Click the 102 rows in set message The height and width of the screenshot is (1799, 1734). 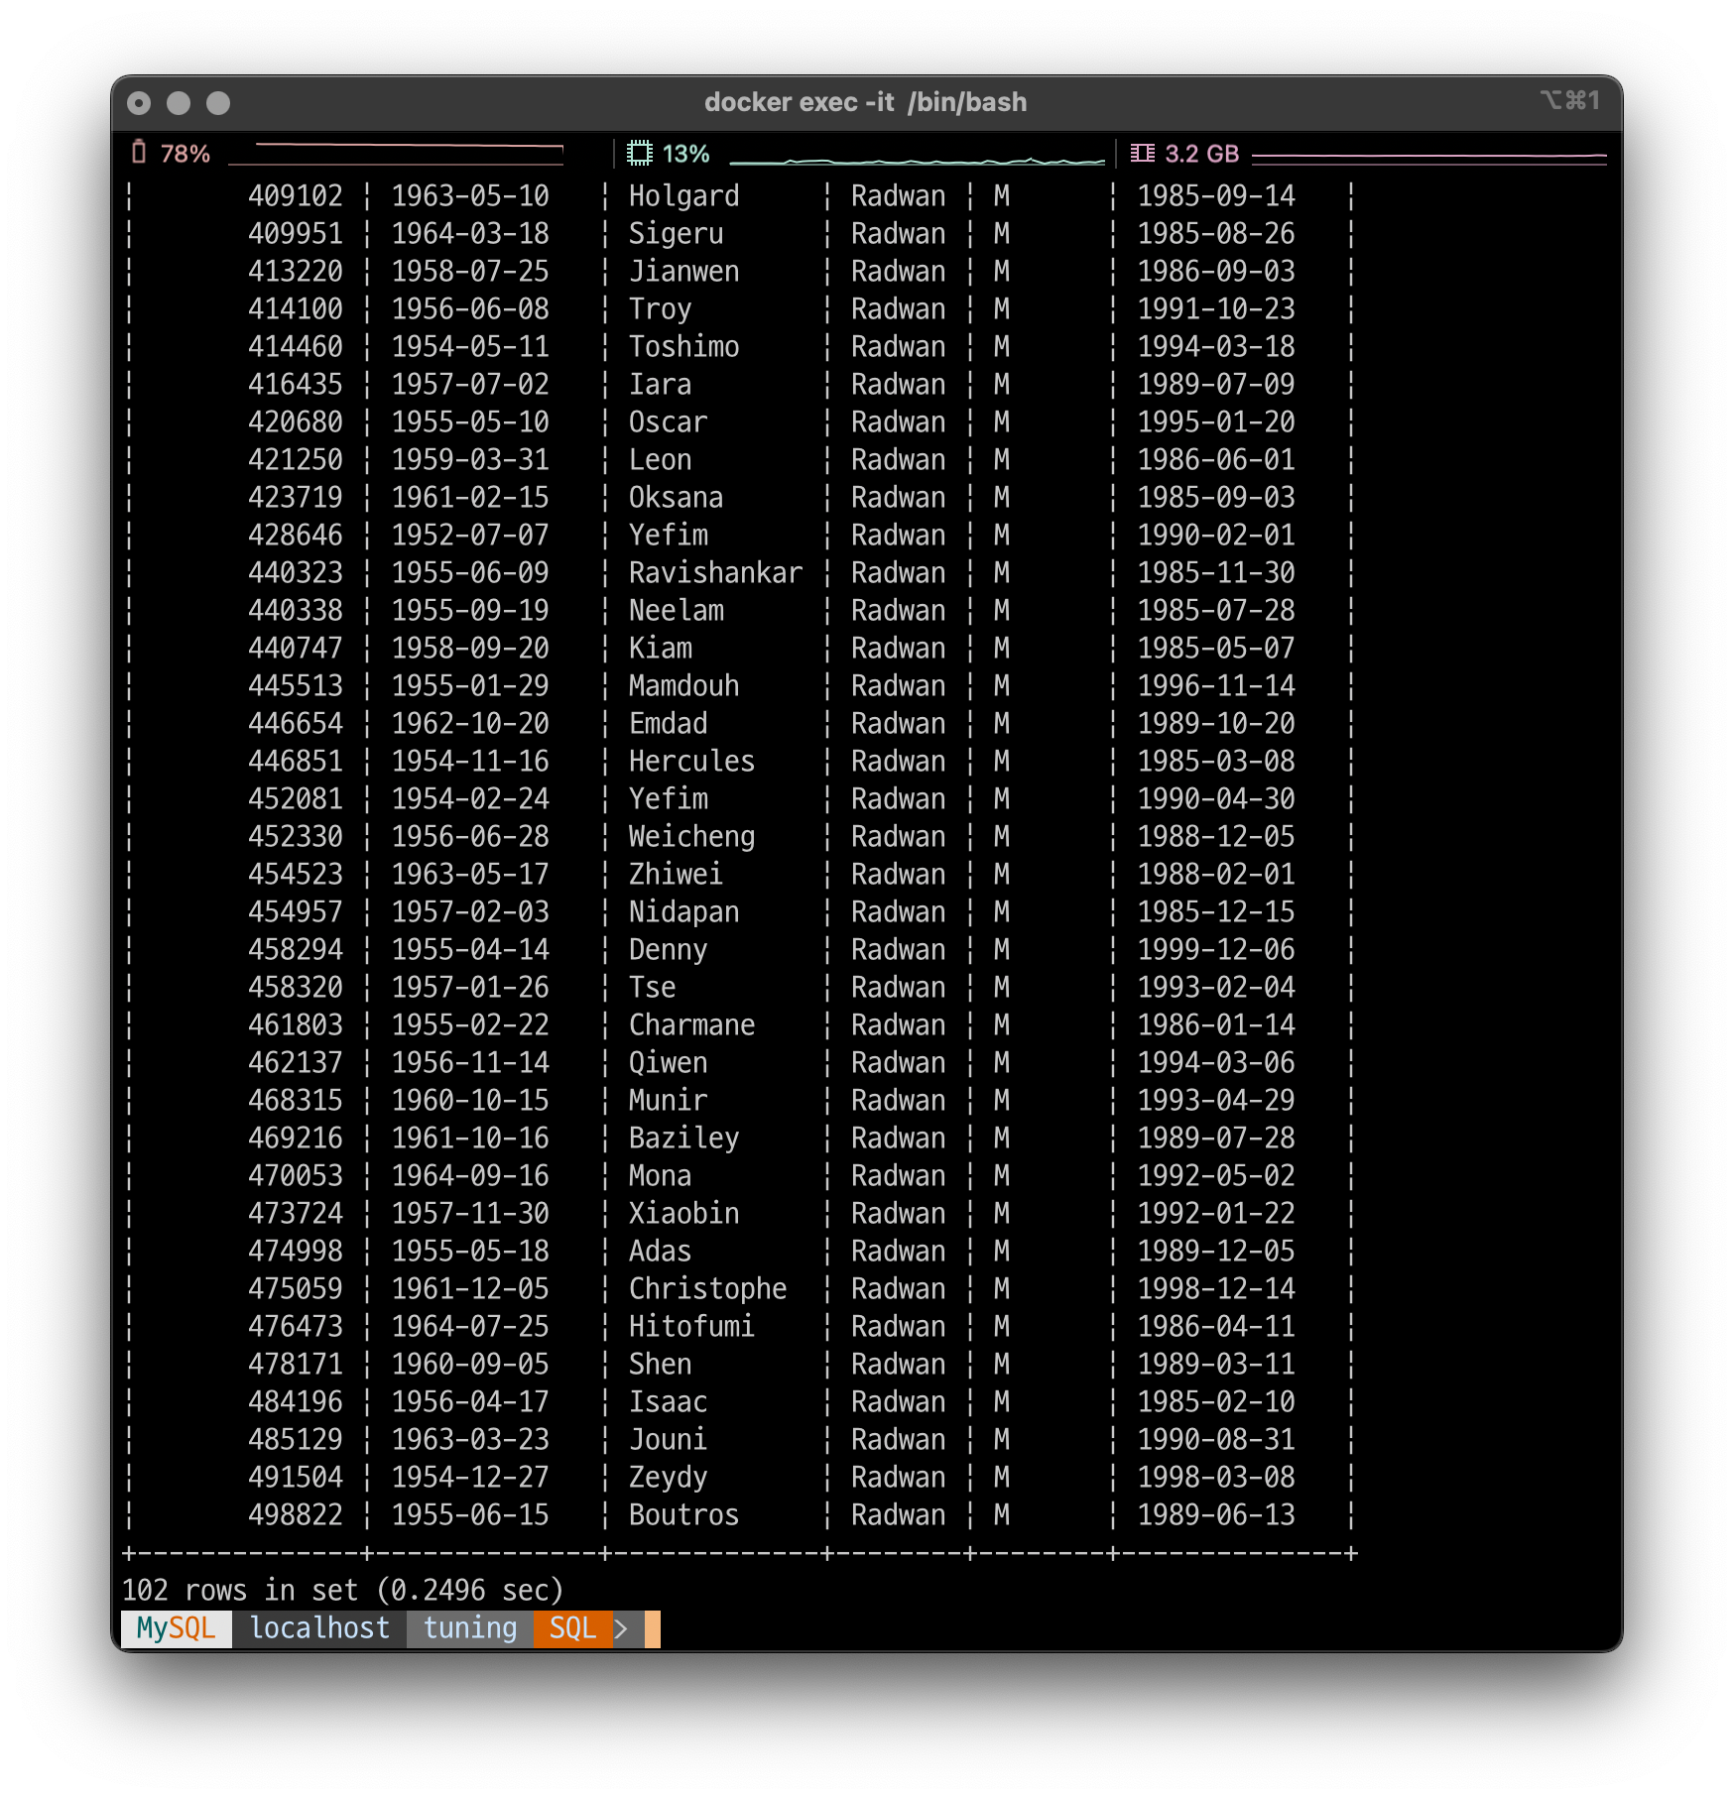point(343,1591)
